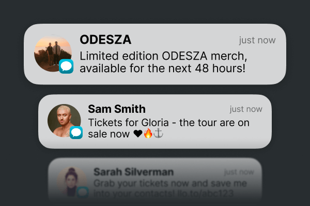Open the ODESZA limited edition merch message
The image size is (310, 206).
163,62
